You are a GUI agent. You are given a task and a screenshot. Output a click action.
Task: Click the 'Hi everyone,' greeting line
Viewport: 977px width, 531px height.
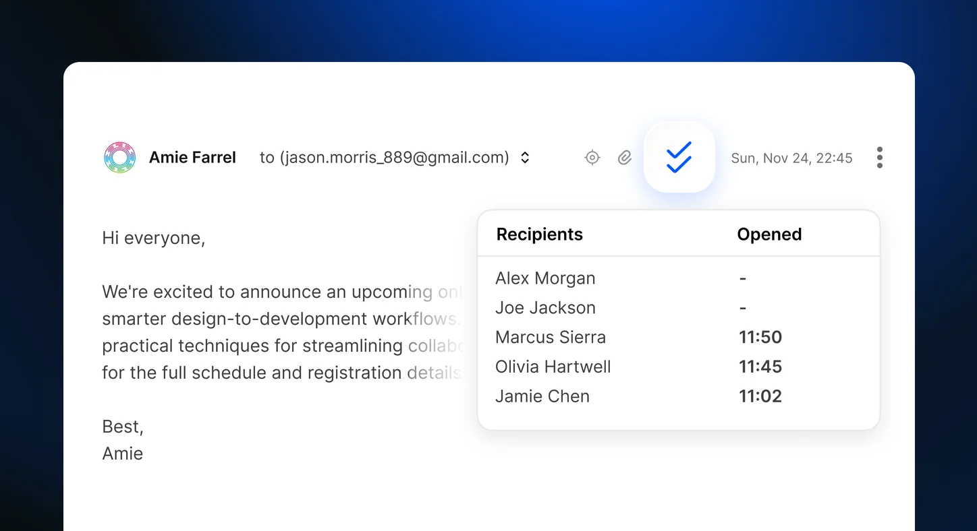pos(154,239)
